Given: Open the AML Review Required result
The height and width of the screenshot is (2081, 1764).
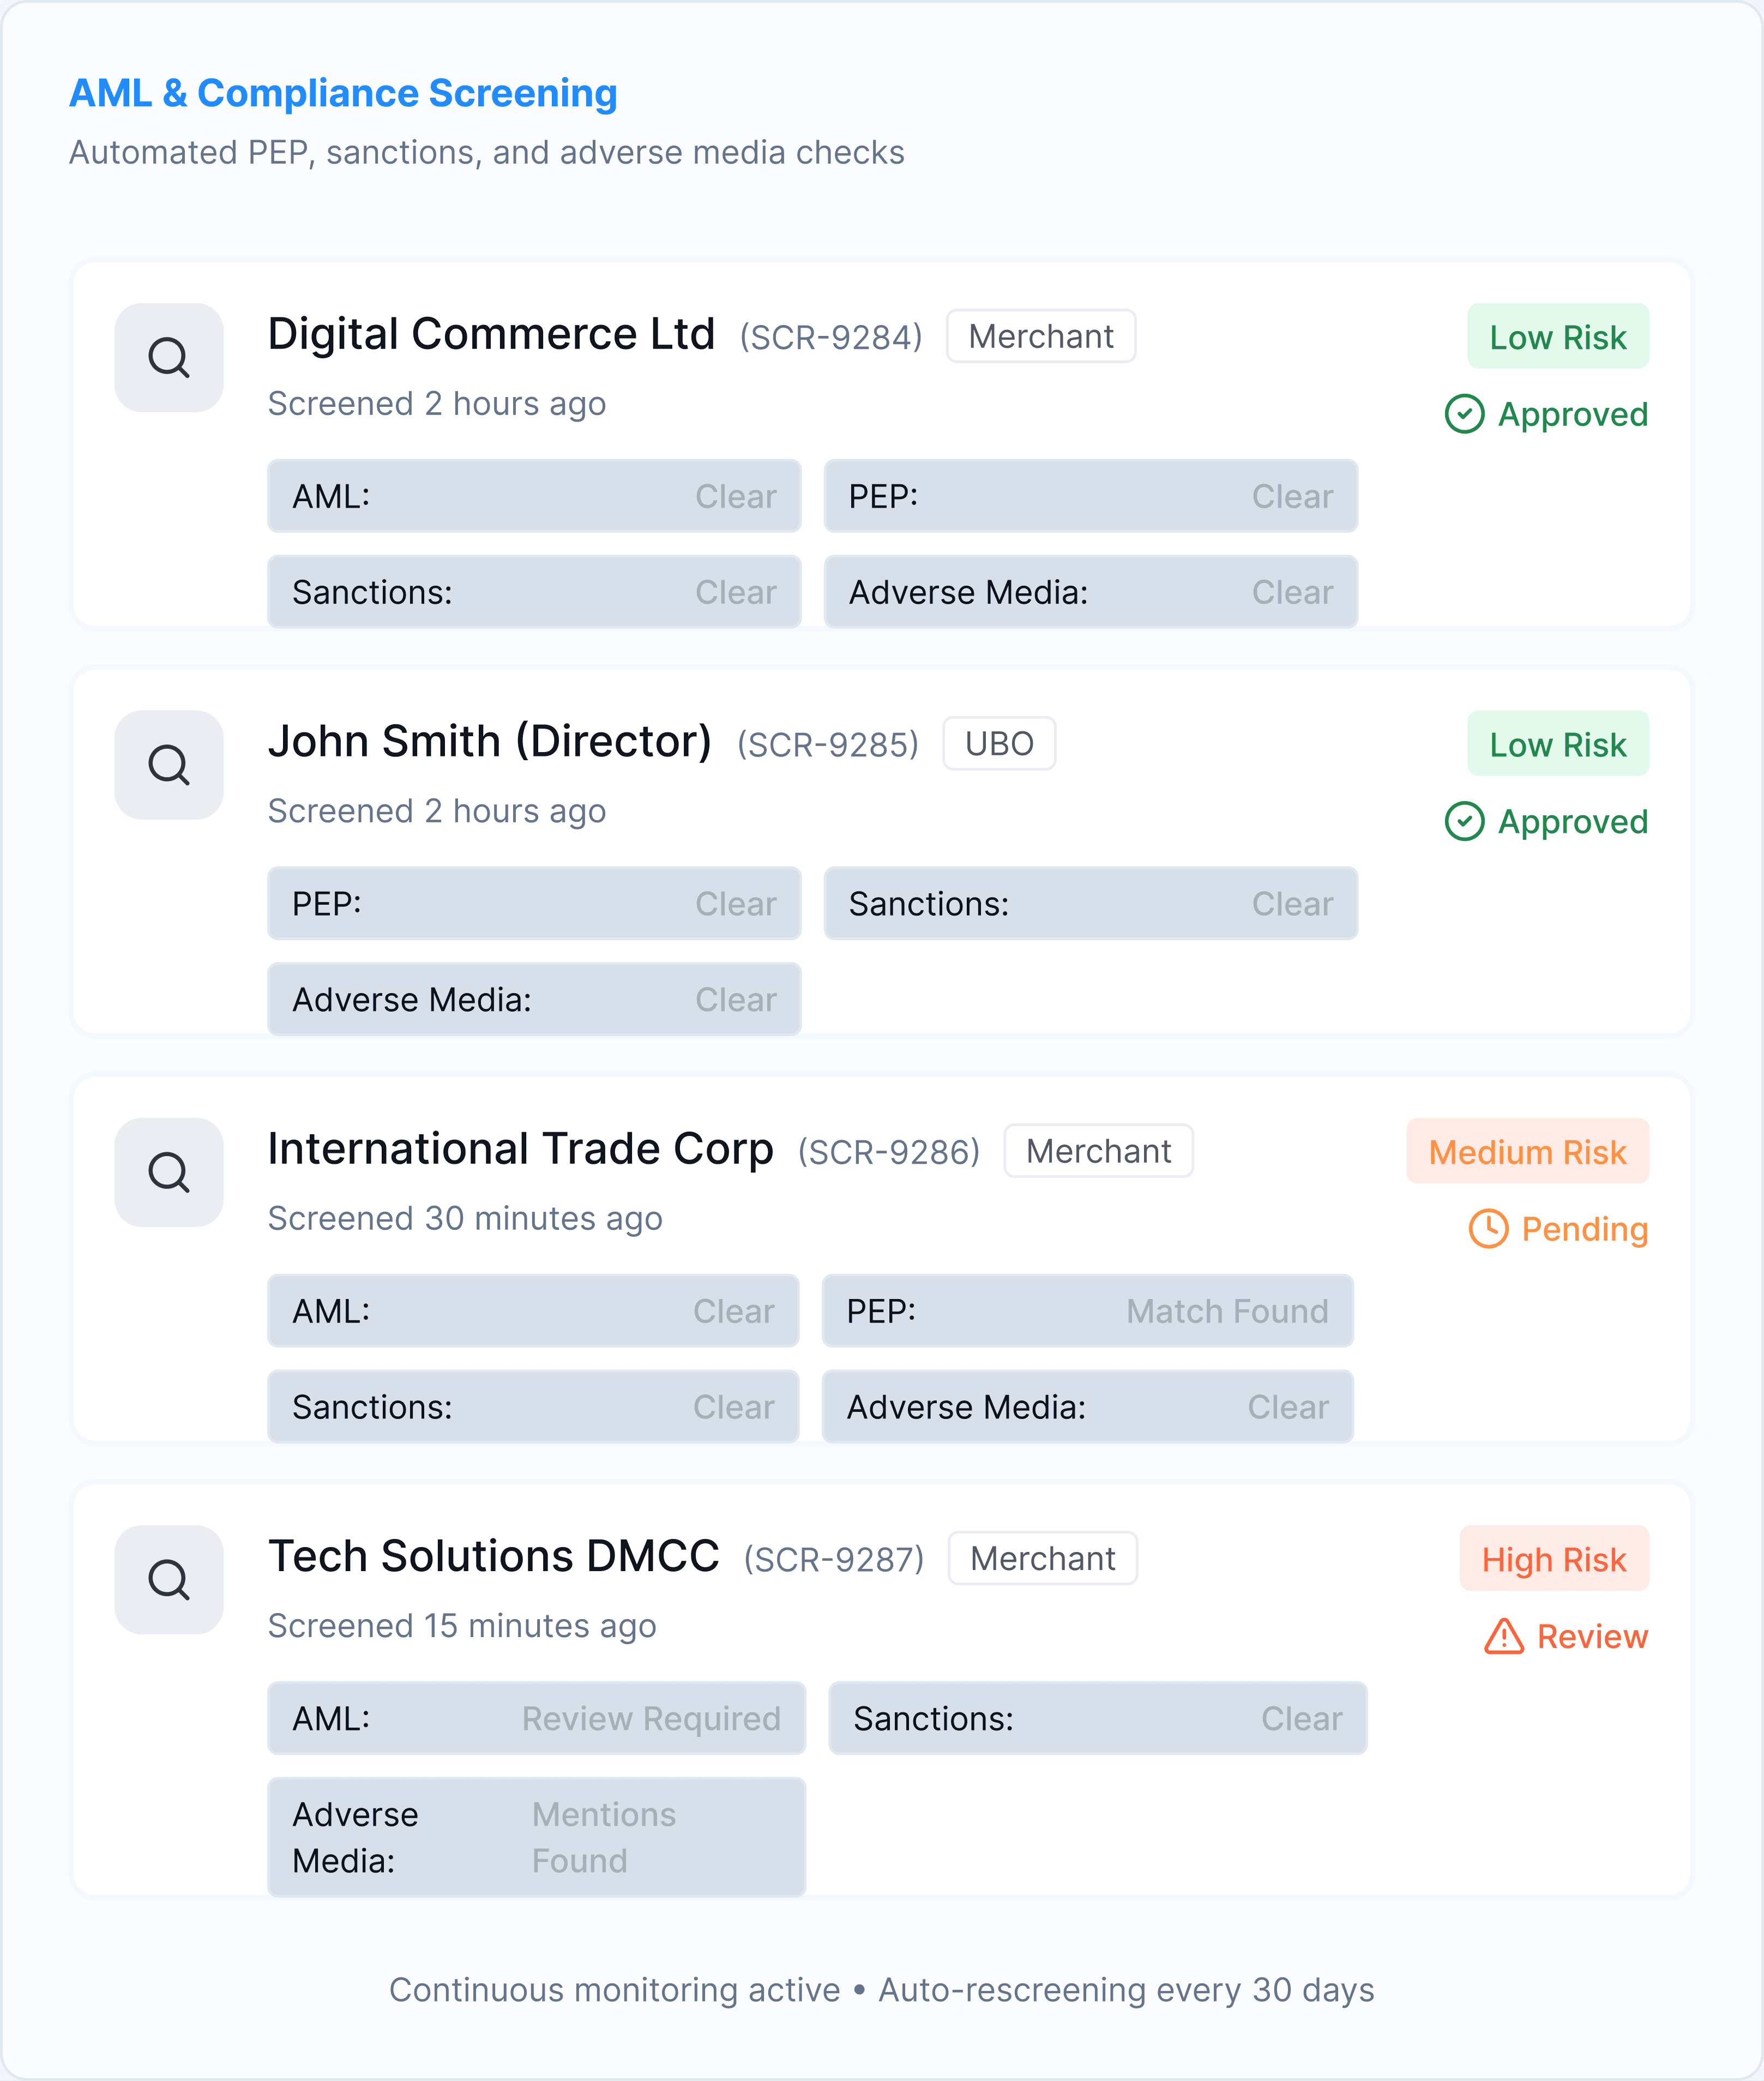Looking at the screenshot, I should pyautogui.click(x=536, y=1718).
